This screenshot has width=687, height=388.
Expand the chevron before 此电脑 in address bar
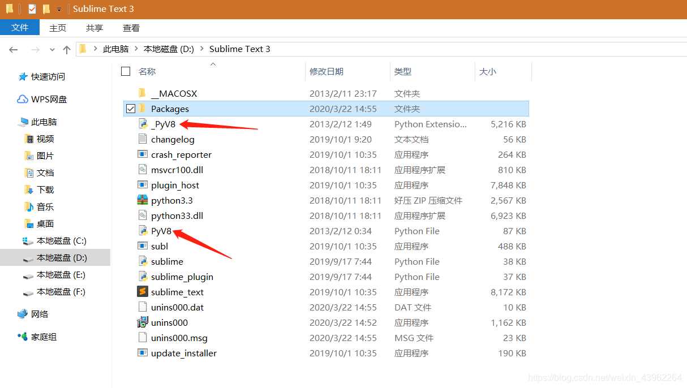(x=95, y=49)
